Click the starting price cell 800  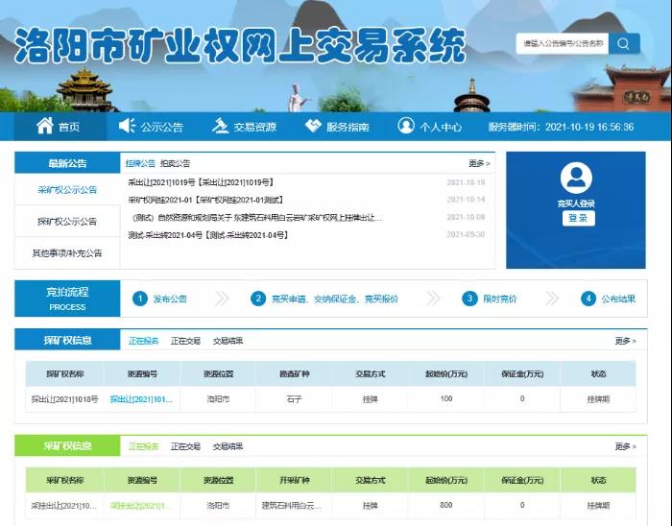pyautogui.click(x=446, y=505)
